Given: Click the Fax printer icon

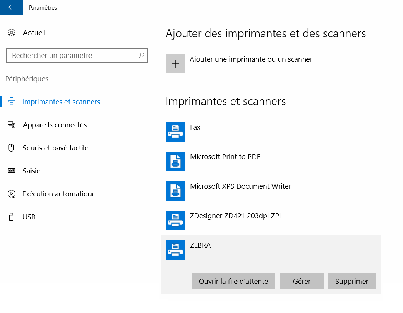Looking at the screenshot, I should tap(175, 132).
